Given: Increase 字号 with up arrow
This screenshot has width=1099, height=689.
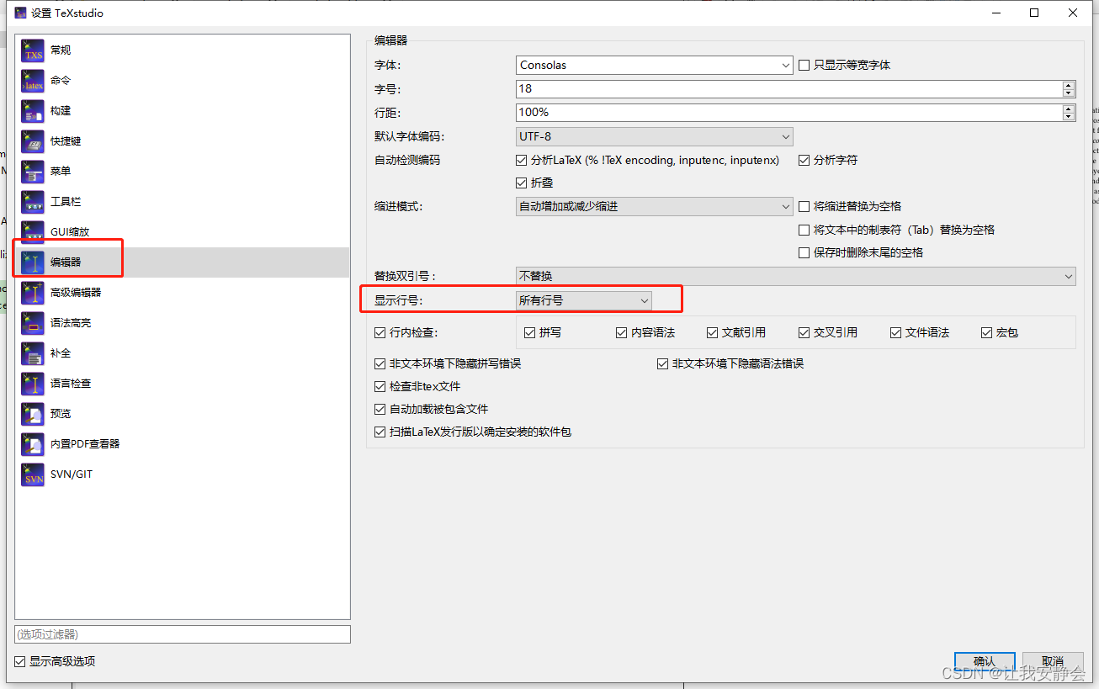Looking at the screenshot, I should coord(1069,84).
